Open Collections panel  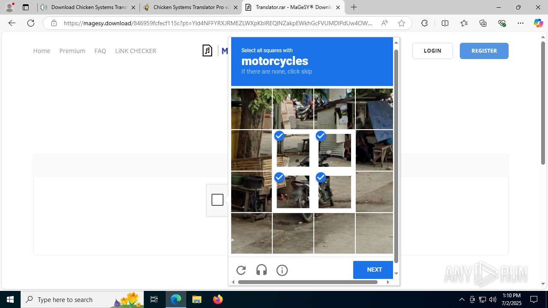click(483, 23)
